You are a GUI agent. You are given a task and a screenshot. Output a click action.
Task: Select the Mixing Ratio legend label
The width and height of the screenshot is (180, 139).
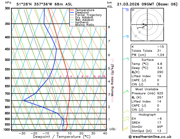(x=85, y=25)
